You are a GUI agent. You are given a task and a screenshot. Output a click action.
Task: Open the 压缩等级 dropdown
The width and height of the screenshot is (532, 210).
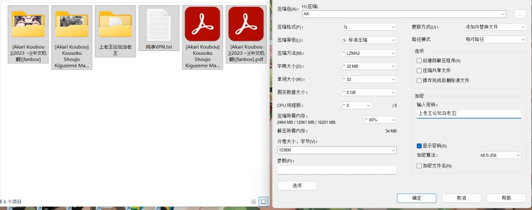click(369, 40)
